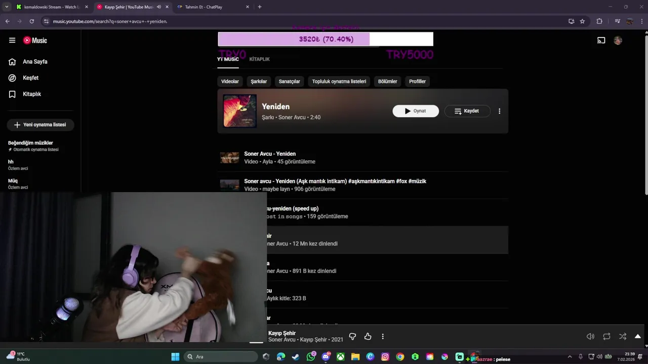
Task: Filter by Topluluk oynatma listeleri
Action: (339, 81)
